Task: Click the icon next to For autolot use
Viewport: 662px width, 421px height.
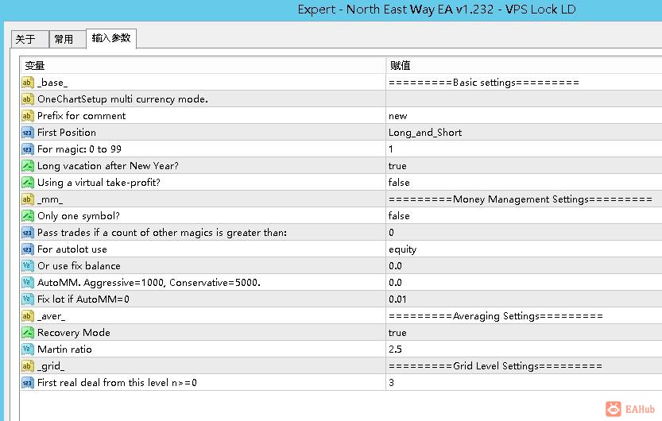Action: 28,249
